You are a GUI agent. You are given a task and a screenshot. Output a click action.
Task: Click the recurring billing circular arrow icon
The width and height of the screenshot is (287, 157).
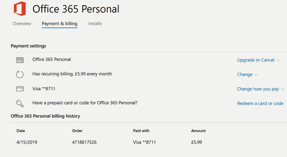(20, 75)
